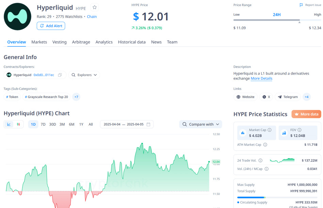323x208 pixels.
Task: Click the Market Cap info icon
Action: click(x=270, y=130)
